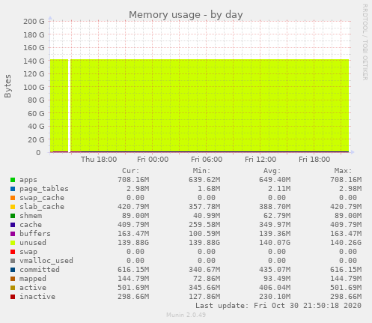Click the Munin 2.0.49 footer text
This screenshot has width=372, height=323.
[x=186, y=315]
